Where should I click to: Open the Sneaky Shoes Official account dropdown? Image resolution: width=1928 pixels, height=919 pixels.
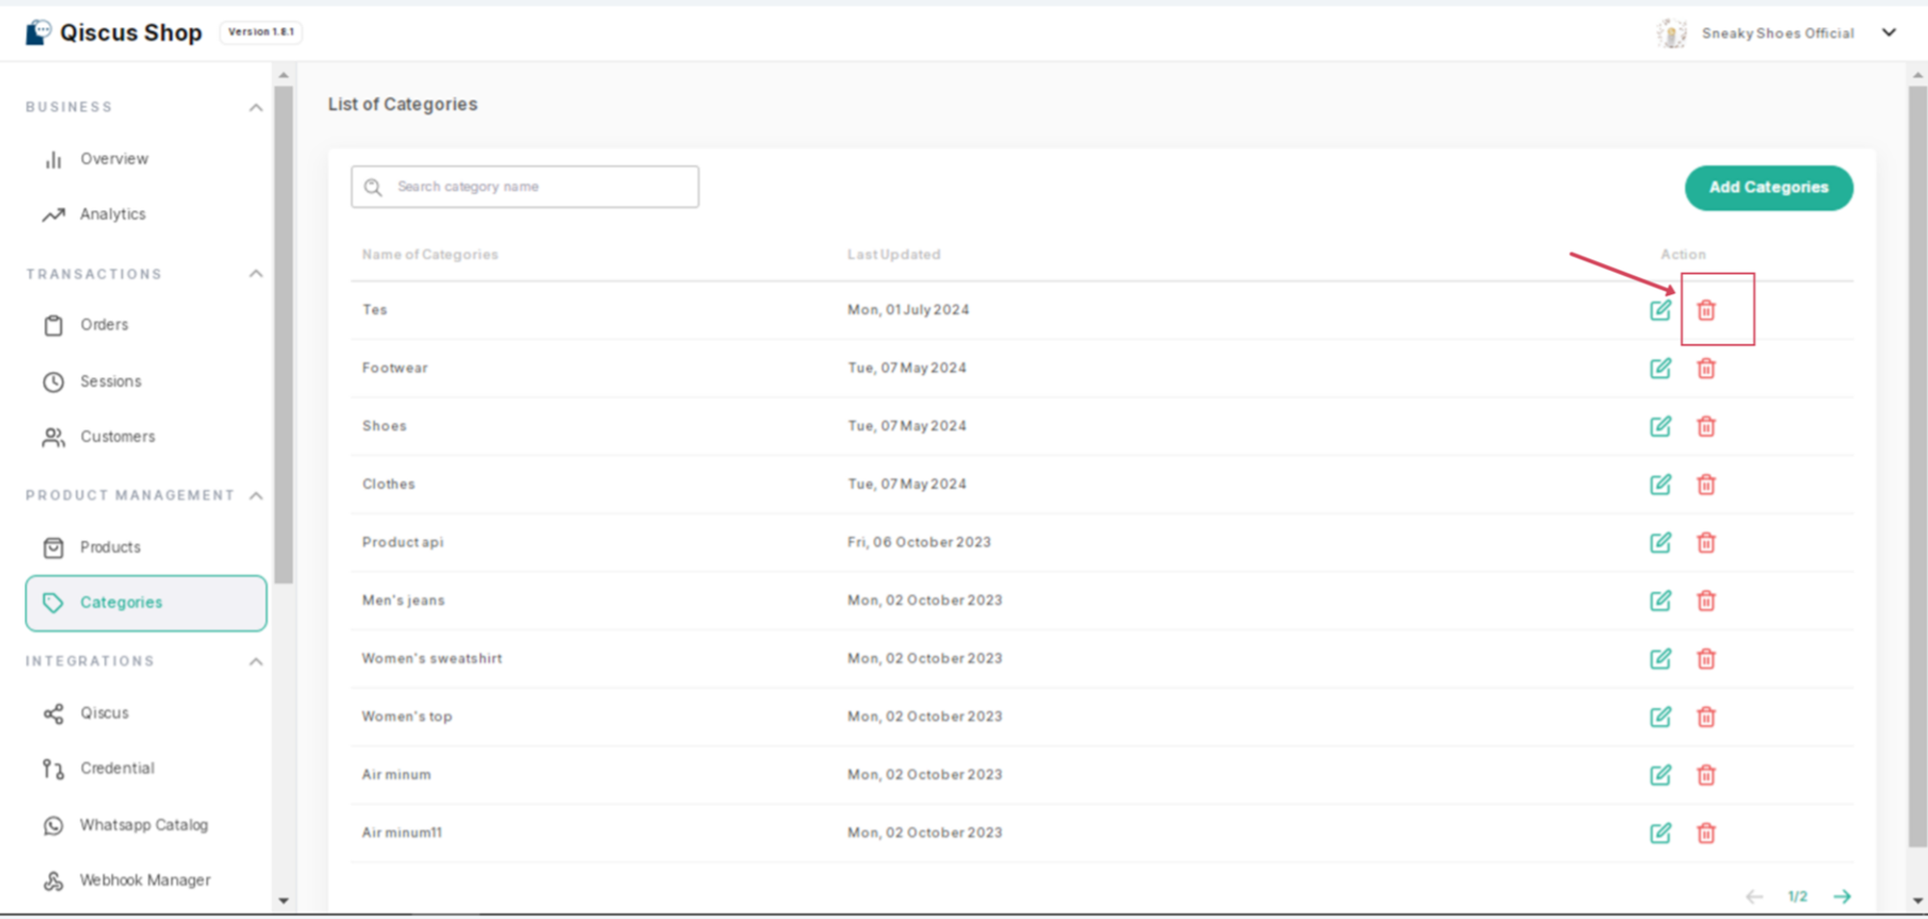point(1888,33)
